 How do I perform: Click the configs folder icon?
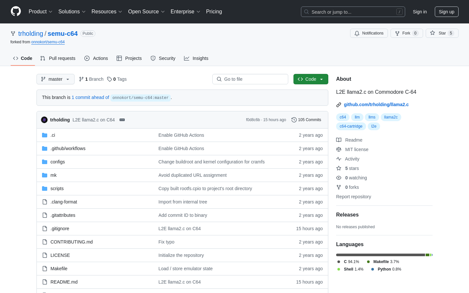tap(45, 162)
